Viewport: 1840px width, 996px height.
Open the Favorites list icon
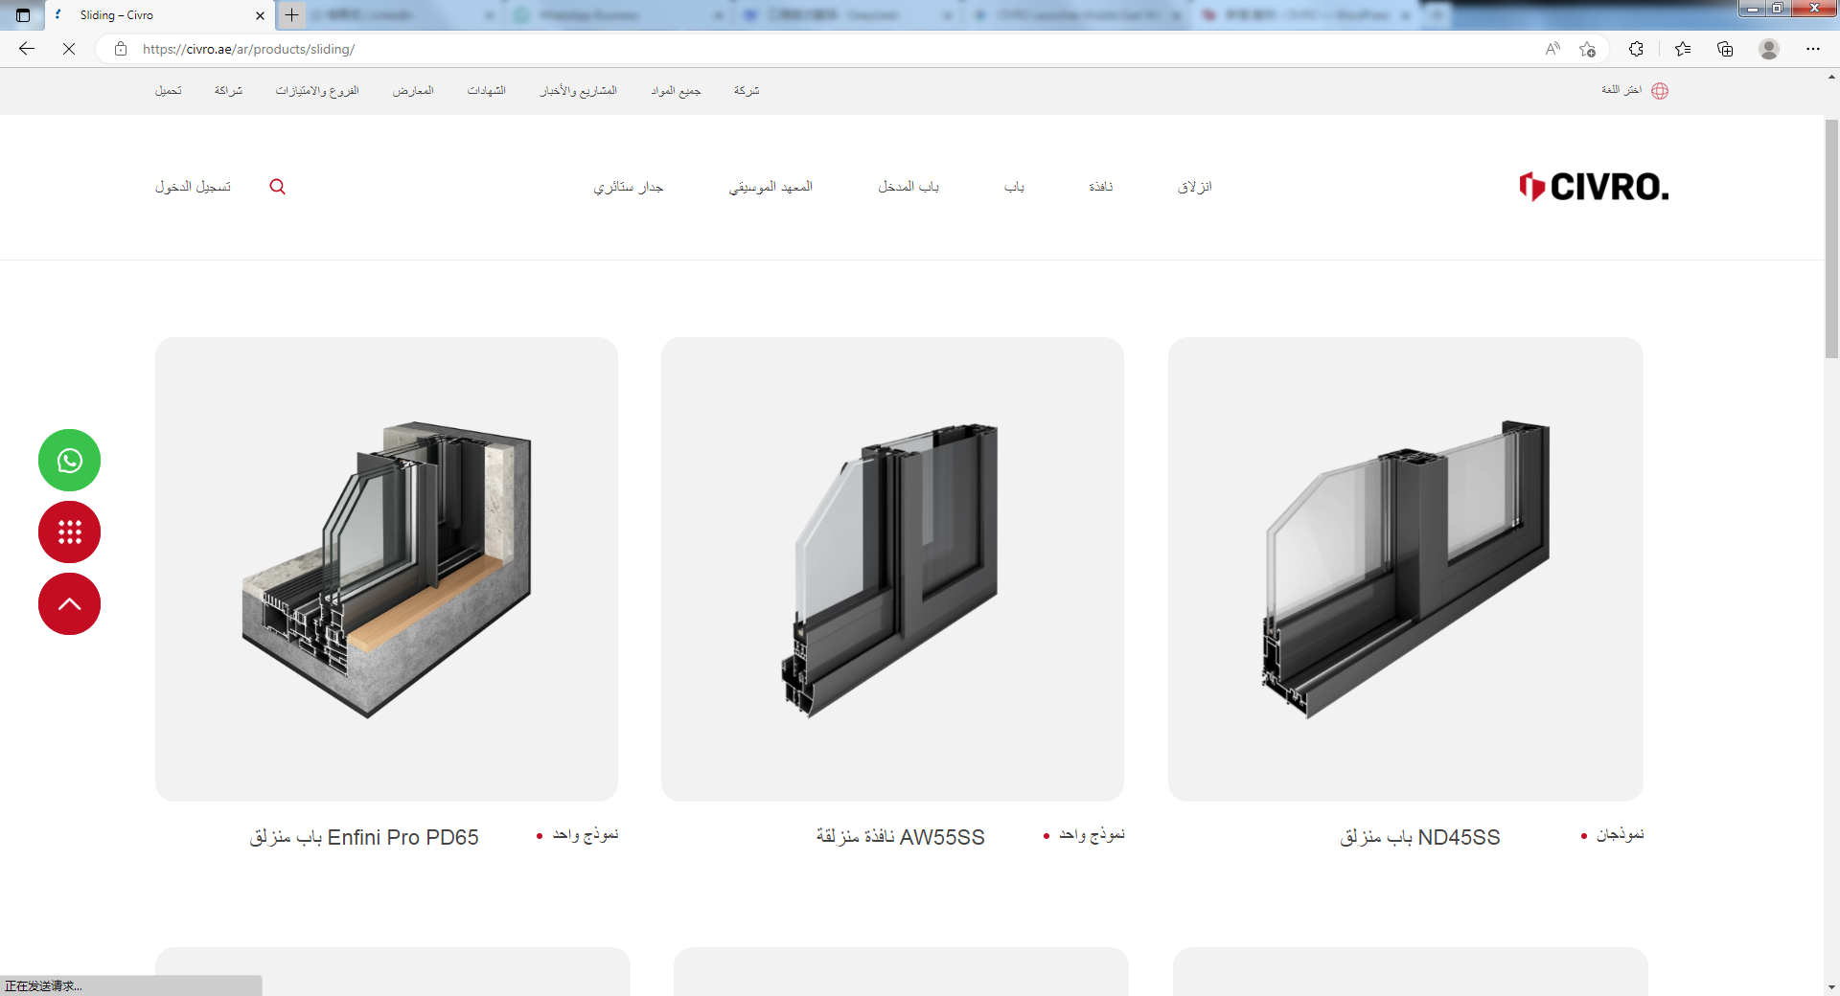1683,49
